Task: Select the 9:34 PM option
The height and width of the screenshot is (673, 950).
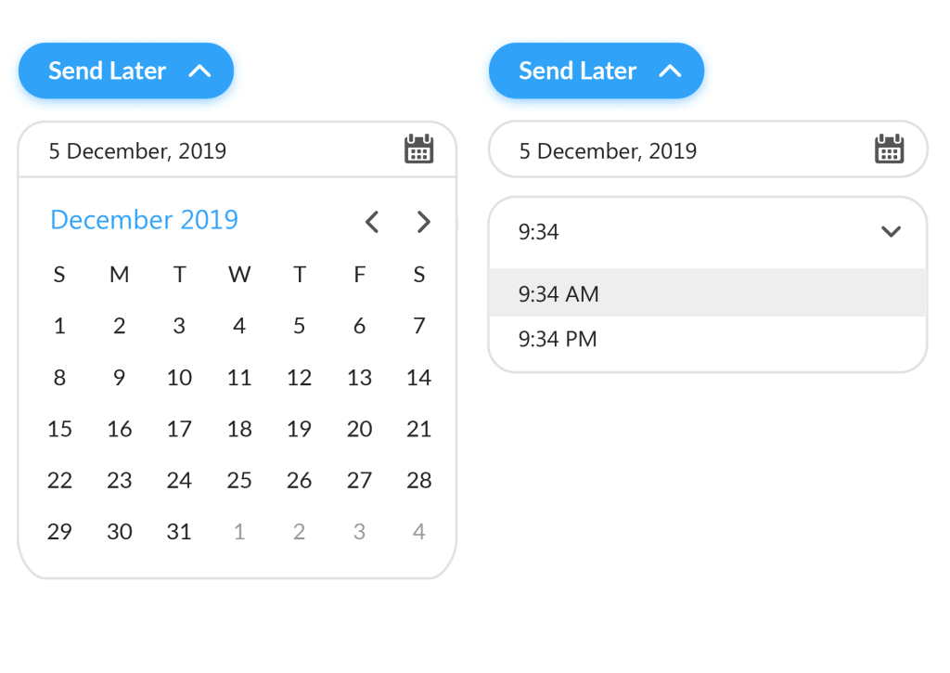Action: [558, 339]
